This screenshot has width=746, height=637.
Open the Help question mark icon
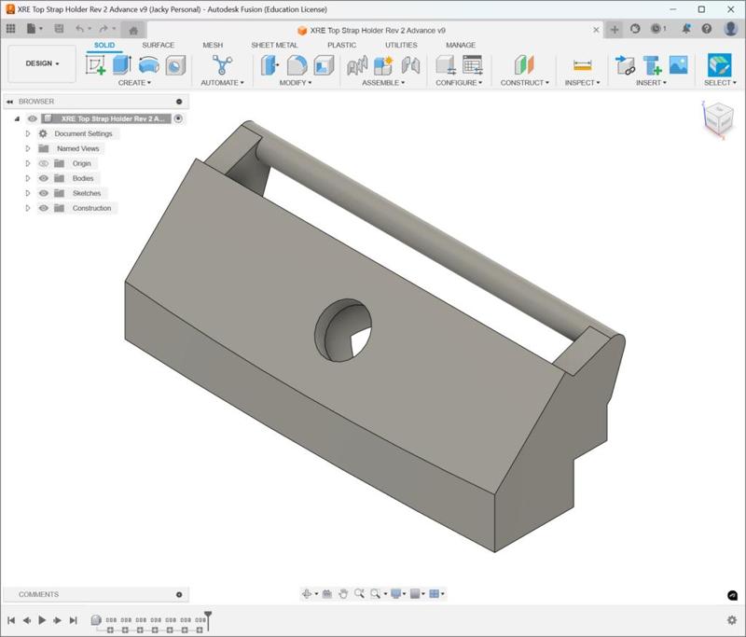pos(707,29)
